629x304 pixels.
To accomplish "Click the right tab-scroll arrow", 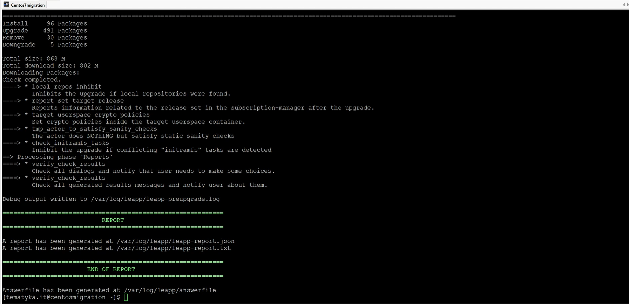I will [628, 5].
